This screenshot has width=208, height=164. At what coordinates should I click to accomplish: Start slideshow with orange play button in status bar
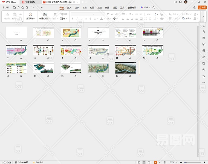[155, 162]
